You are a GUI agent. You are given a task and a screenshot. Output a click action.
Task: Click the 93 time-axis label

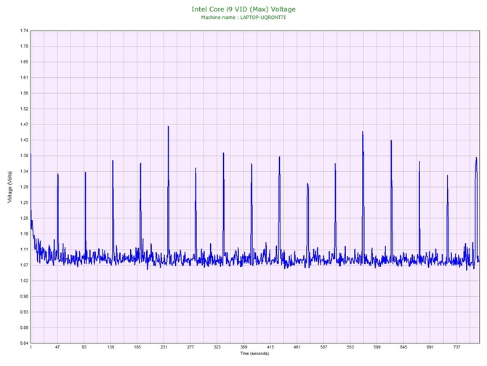(x=84, y=347)
